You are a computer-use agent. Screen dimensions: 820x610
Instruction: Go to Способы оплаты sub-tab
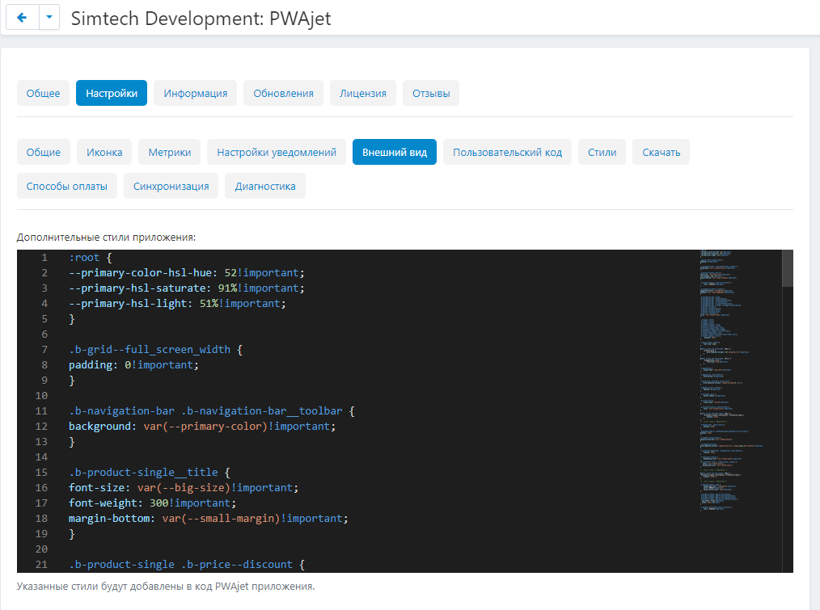(67, 186)
